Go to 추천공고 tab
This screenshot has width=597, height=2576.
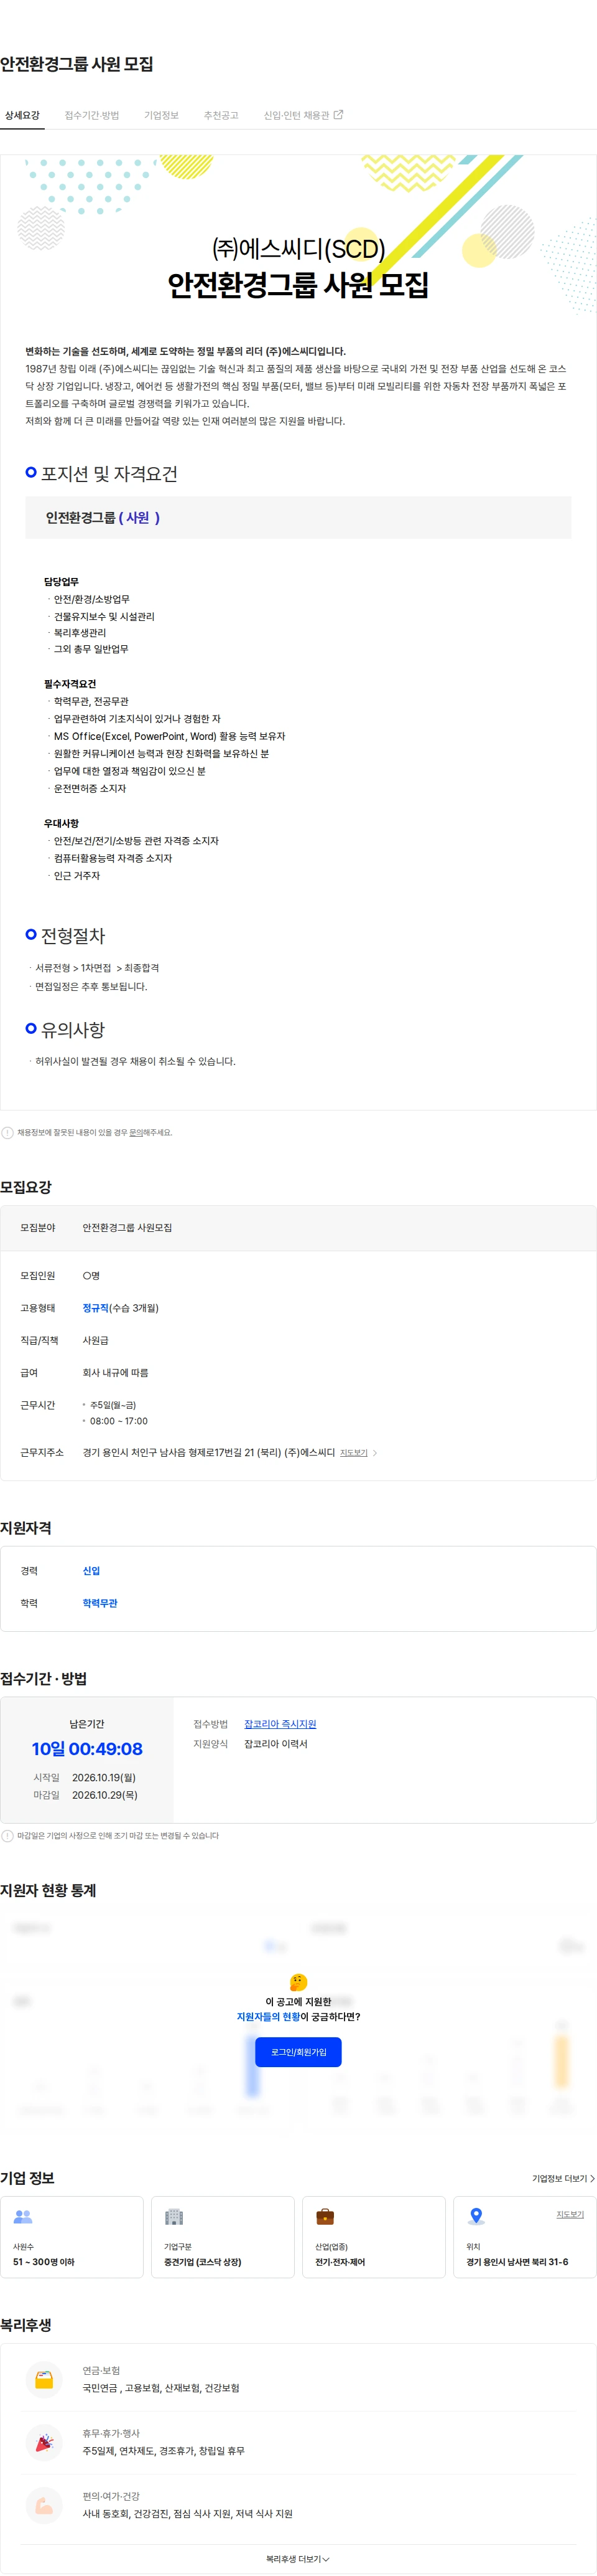point(221,115)
